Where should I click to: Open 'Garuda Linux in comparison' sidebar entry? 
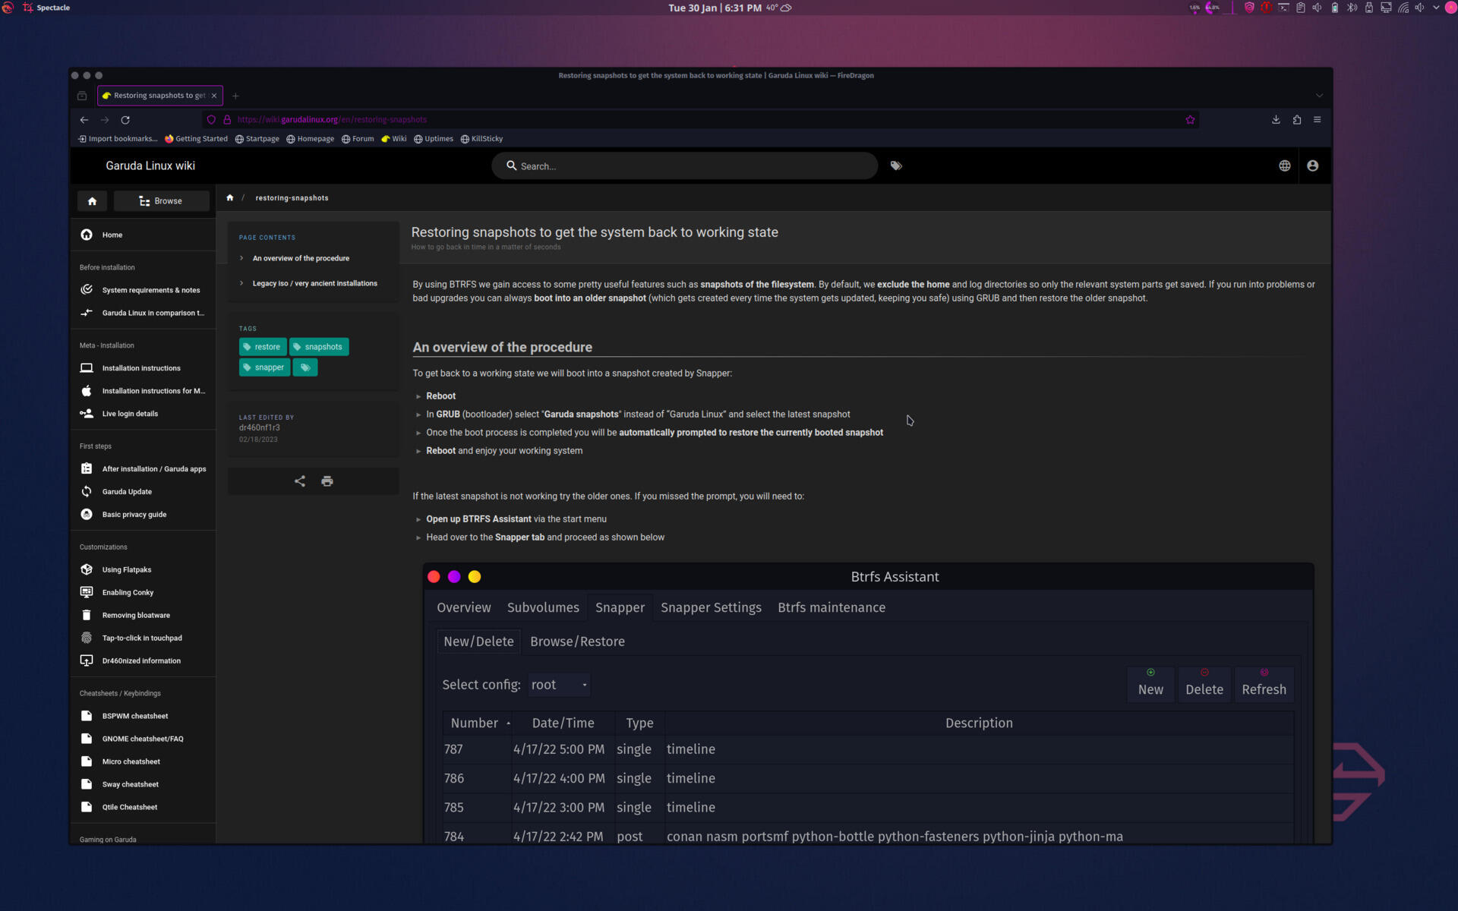click(142, 313)
